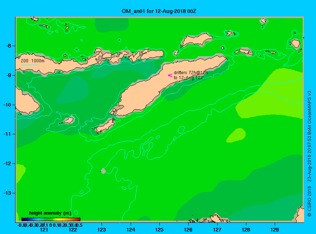
Task: Click longitude tick label 128
Action: coord(246,230)
